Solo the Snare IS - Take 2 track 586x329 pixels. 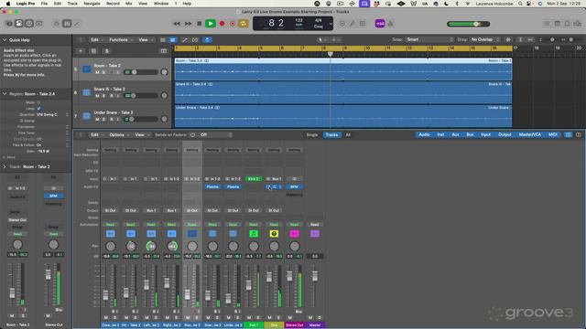click(x=103, y=96)
